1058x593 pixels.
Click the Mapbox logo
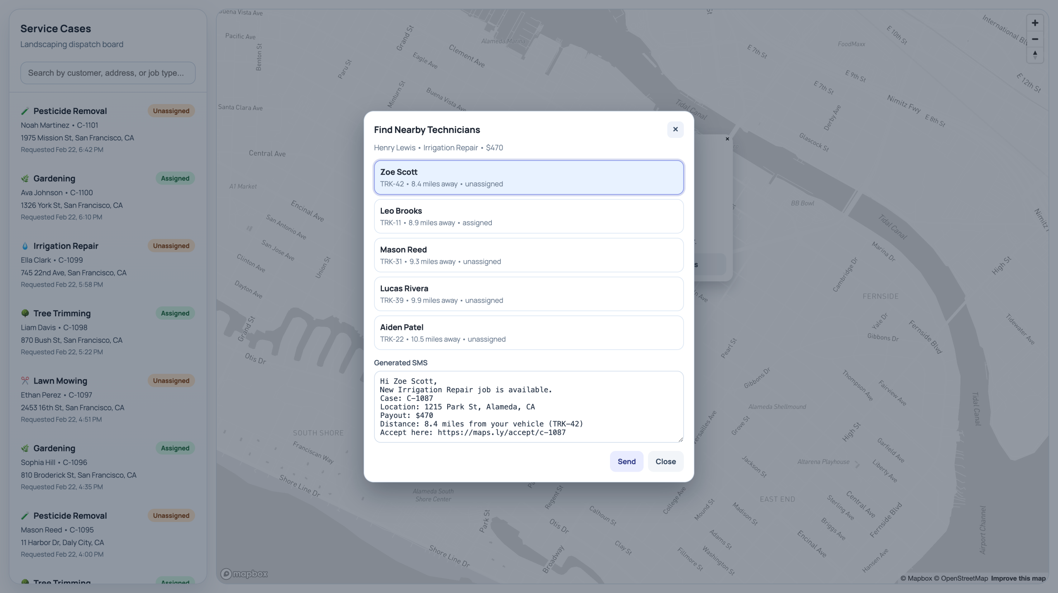click(244, 574)
